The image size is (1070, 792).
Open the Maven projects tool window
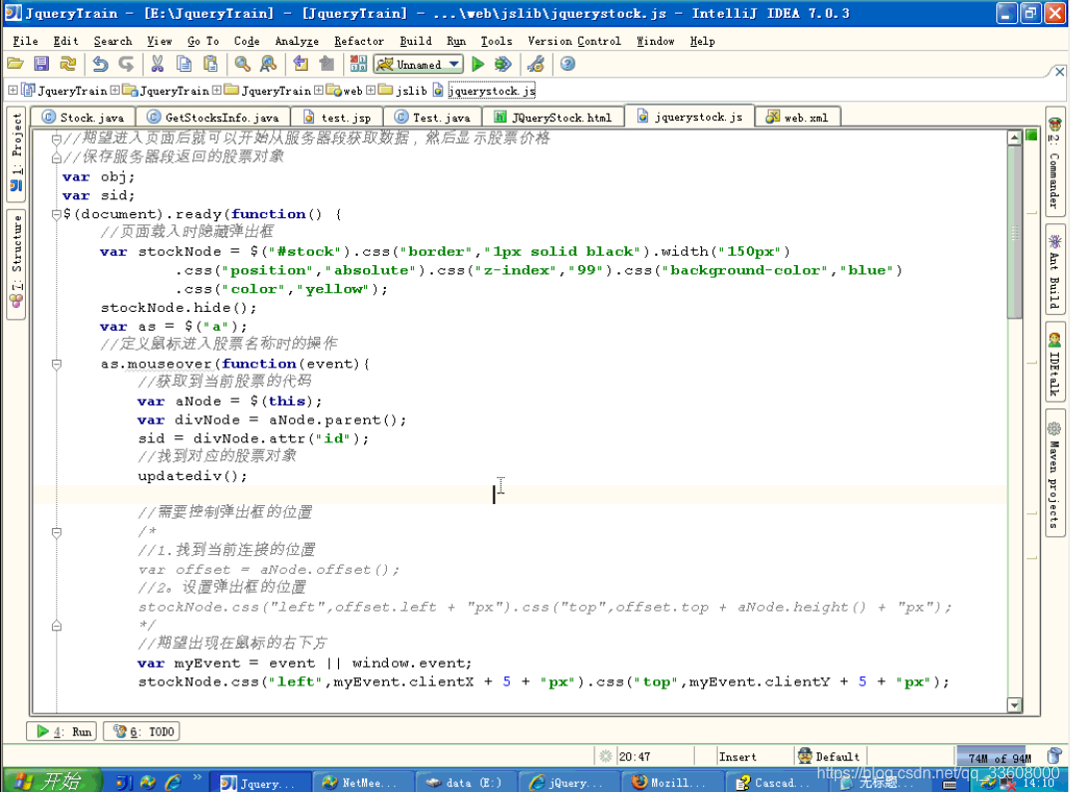click(x=1055, y=473)
